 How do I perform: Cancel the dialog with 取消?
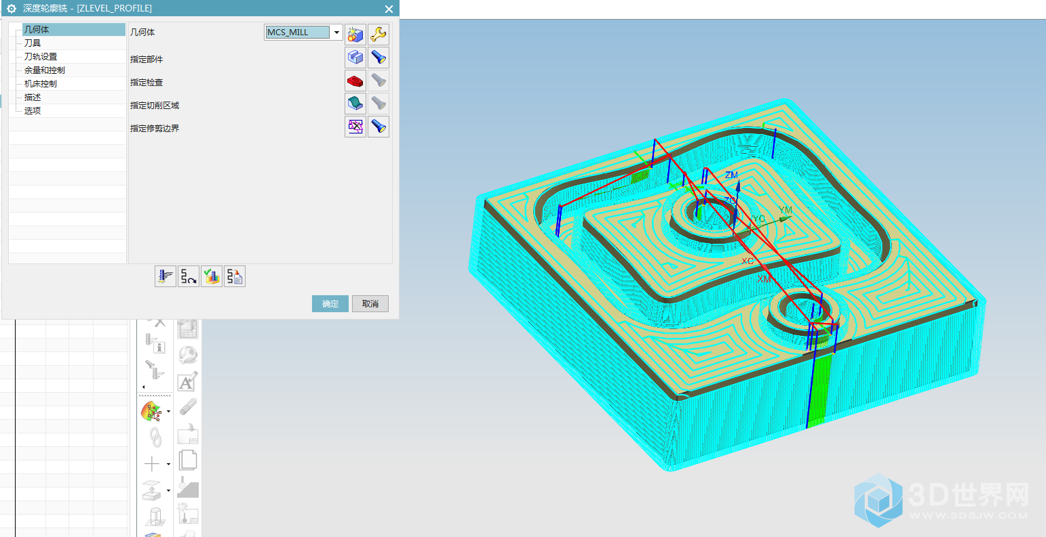(370, 303)
